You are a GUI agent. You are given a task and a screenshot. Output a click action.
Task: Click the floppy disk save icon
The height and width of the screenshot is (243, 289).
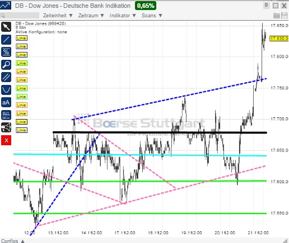click(284, 16)
